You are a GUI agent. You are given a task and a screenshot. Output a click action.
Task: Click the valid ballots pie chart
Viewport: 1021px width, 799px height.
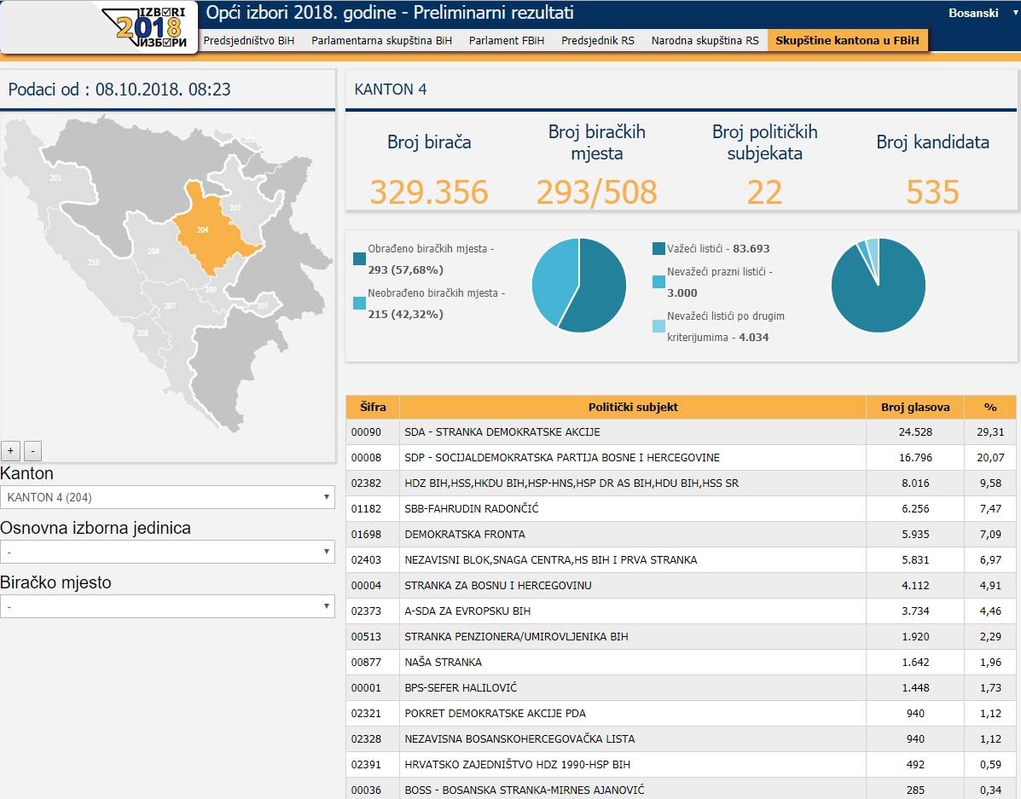click(878, 285)
